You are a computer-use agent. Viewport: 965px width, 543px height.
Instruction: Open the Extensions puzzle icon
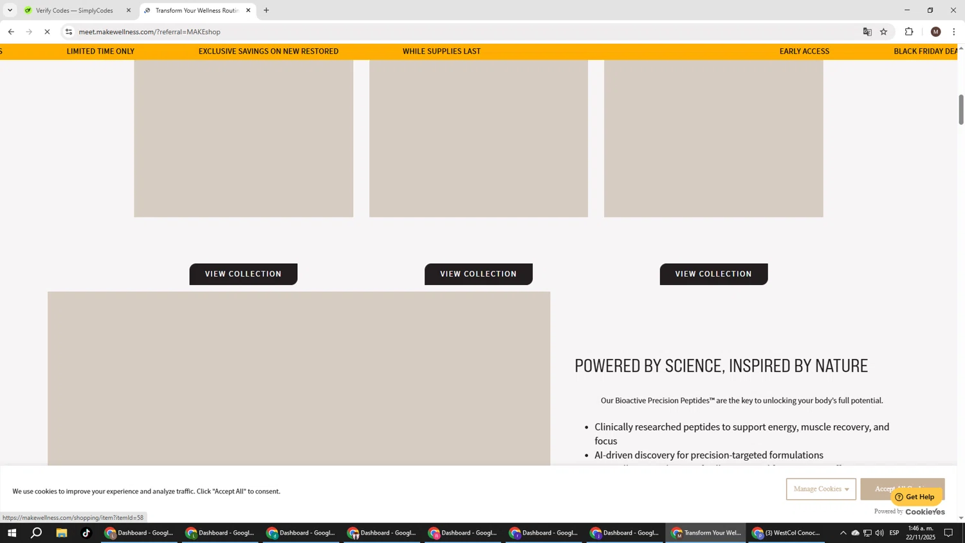(x=909, y=32)
